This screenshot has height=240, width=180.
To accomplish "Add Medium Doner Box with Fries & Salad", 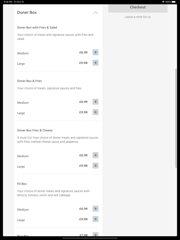I will [x=95, y=52].
